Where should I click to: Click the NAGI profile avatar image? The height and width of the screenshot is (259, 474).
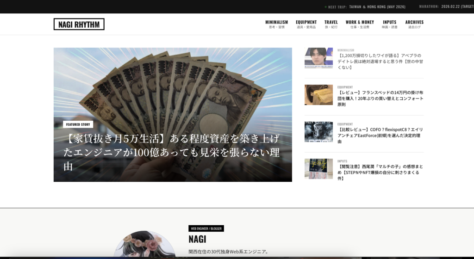(144, 245)
